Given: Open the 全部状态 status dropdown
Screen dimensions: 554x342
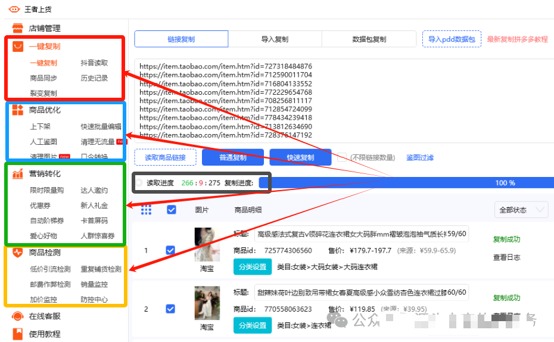Looking at the screenshot, I should pyautogui.click(x=521, y=210).
